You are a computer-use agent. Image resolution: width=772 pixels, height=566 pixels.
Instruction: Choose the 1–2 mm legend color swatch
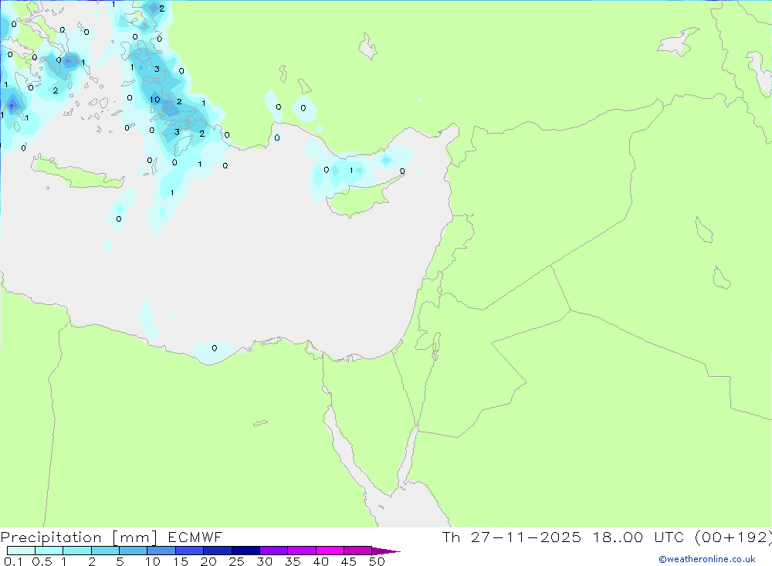(76, 551)
